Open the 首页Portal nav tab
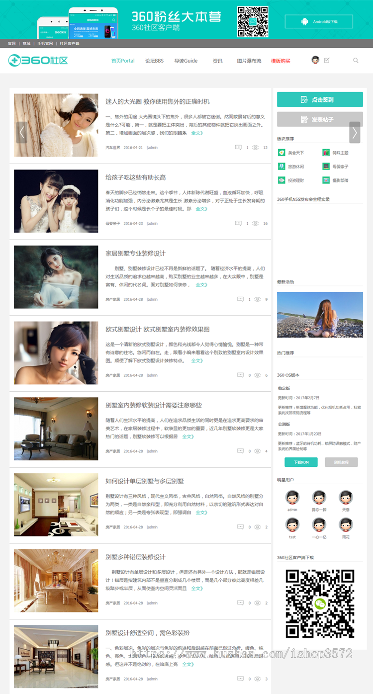The image size is (373, 694). coord(123,61)
